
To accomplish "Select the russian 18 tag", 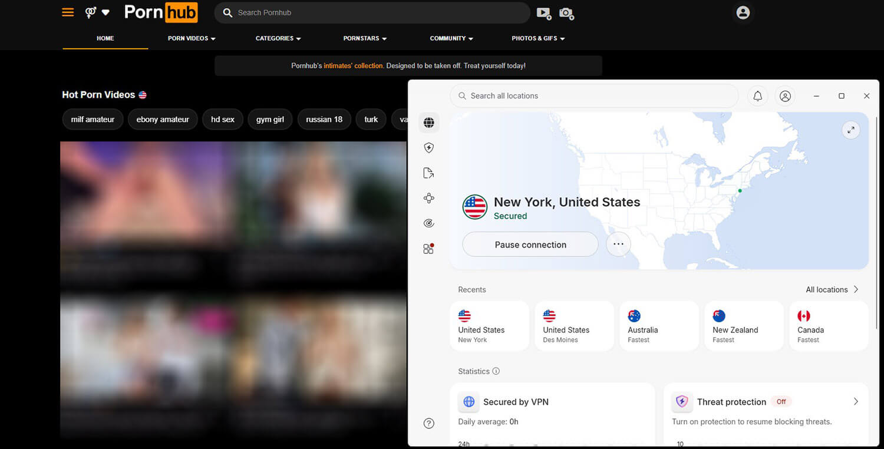I will tap(324, 119).
